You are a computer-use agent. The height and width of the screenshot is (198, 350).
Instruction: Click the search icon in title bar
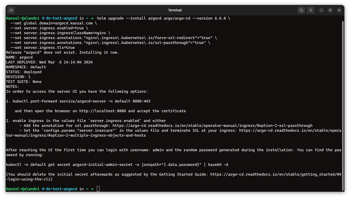click(301, 10)
